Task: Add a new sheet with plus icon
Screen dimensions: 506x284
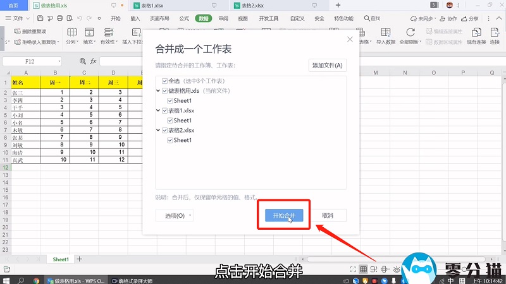Action: (79, 259)
